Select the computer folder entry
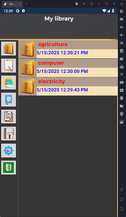Screen dimensions: 126x217 [x=68, y=68]
